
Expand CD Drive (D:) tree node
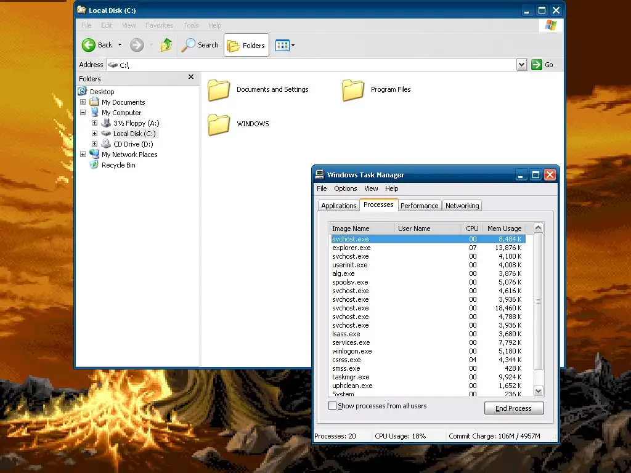[94, 144]
